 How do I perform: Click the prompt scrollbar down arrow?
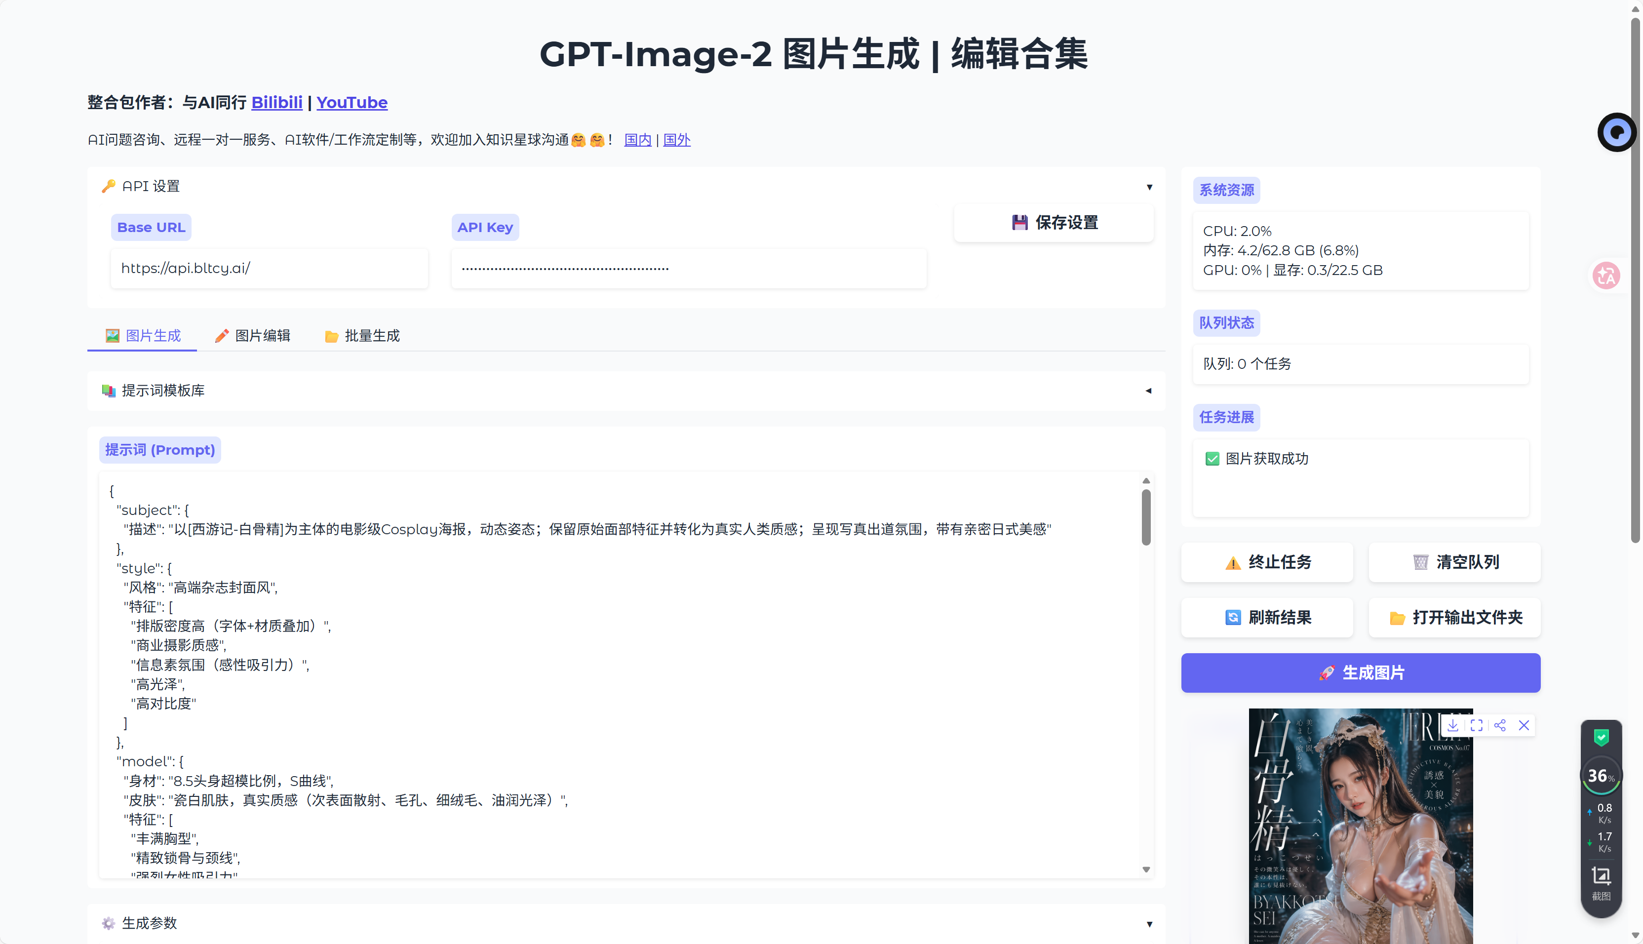(x=1146, y=869)
